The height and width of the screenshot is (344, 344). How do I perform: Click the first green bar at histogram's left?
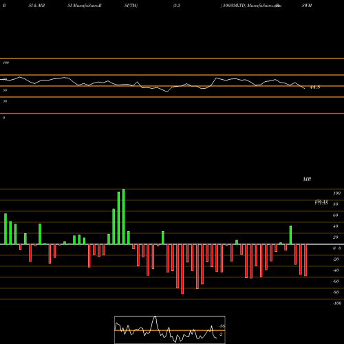[6, 229]
